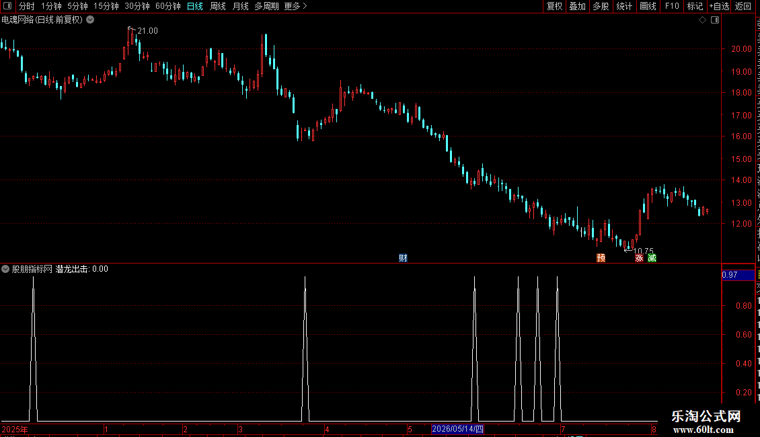Select the 60分钟 period
Viewport: 760px width, 437px height.
[x=167, y=6]
